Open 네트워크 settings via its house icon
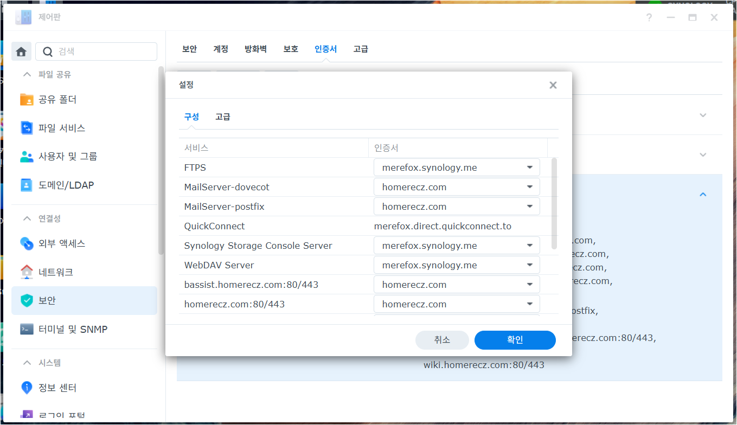 [27, 272]
